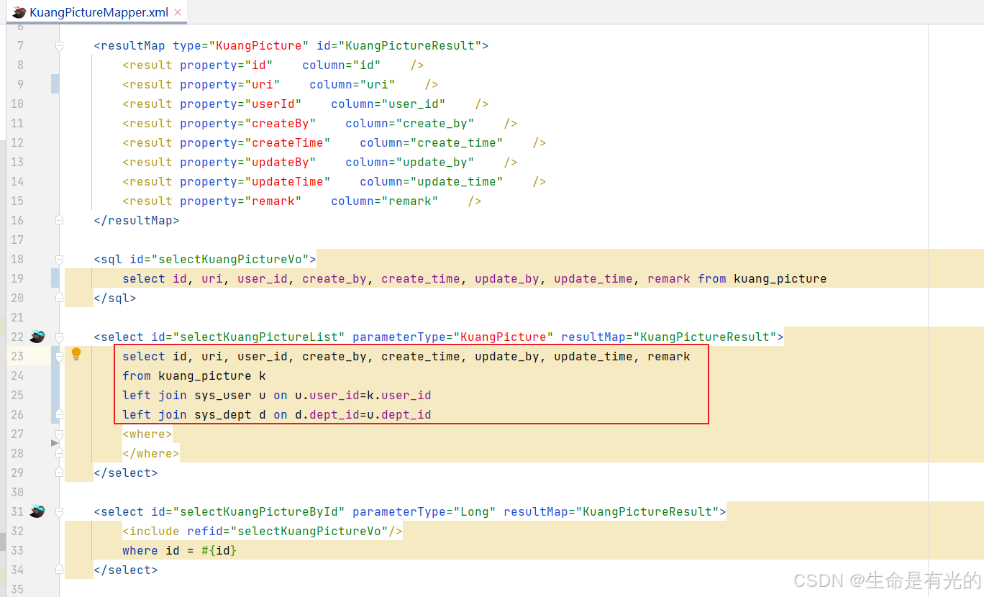Click line number 19 in gutter
This screenshot has width=984, height=597.
(17, 278)
